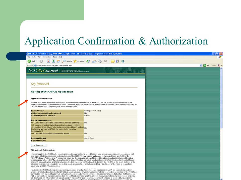Open Back button history dropdown arrow
Viewport: 241px width, 180px height.
click(37, 61)
